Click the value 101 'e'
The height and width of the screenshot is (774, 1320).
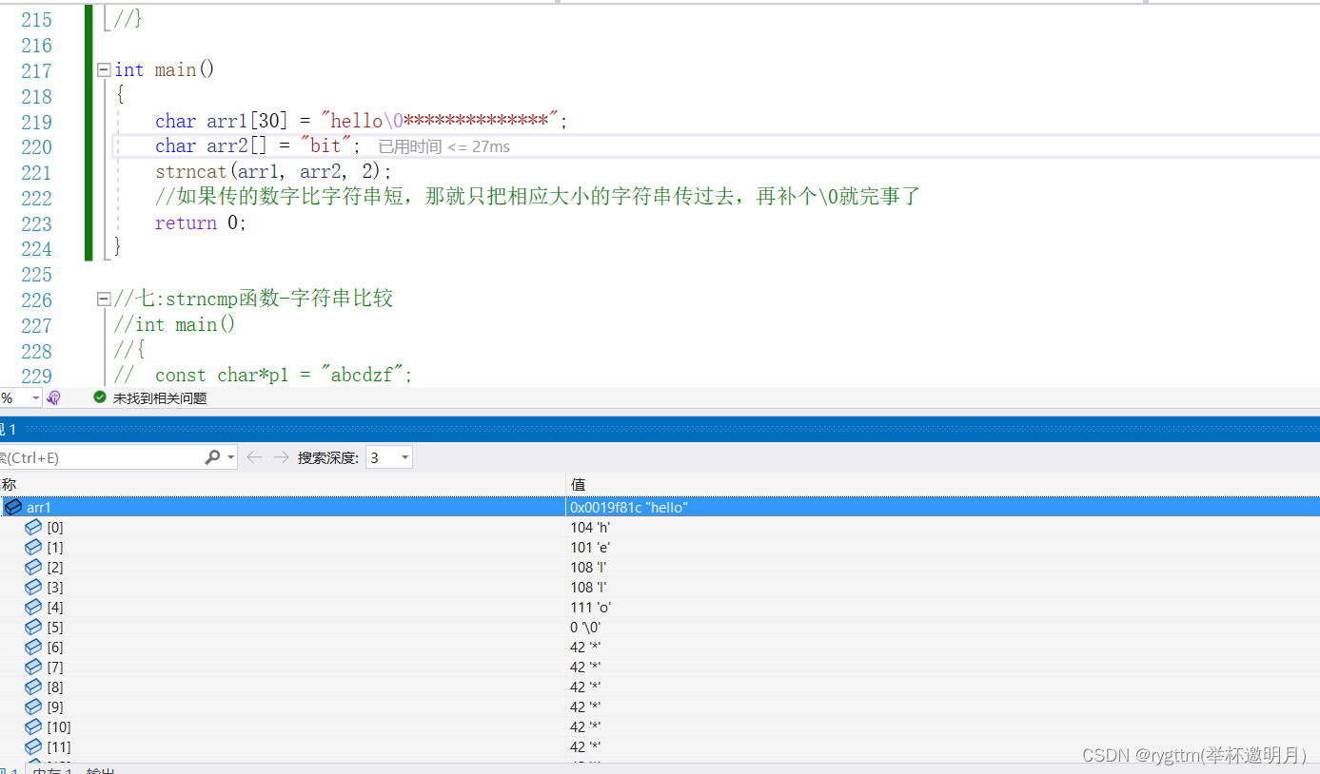pyautogui.click(x=590, y=548)
